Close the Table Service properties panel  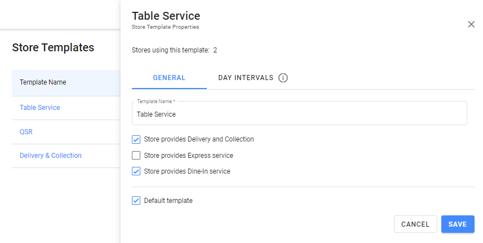pos(471,24)
